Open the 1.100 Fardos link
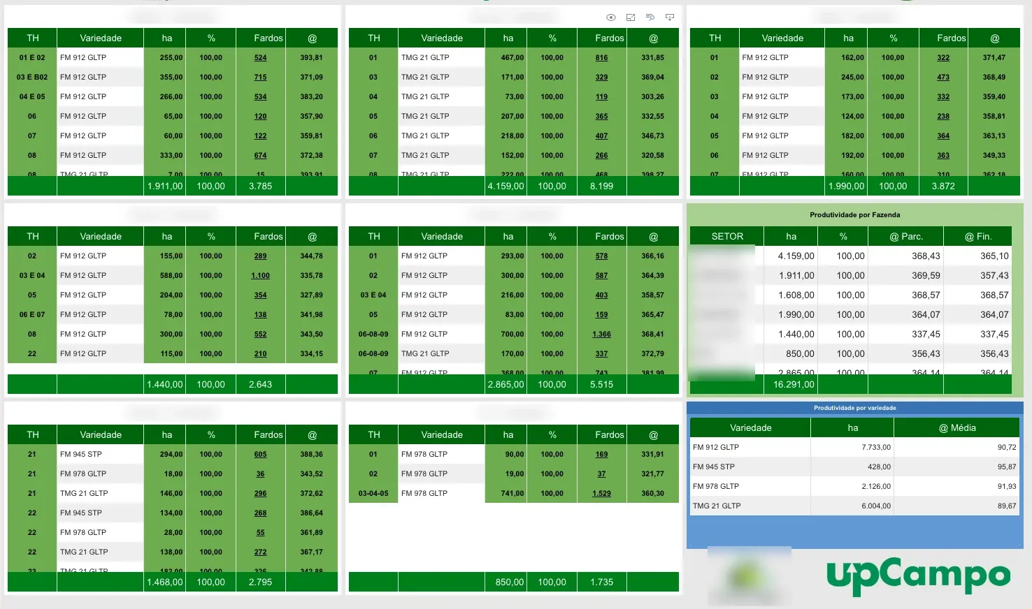 click(x=261, y=276)
